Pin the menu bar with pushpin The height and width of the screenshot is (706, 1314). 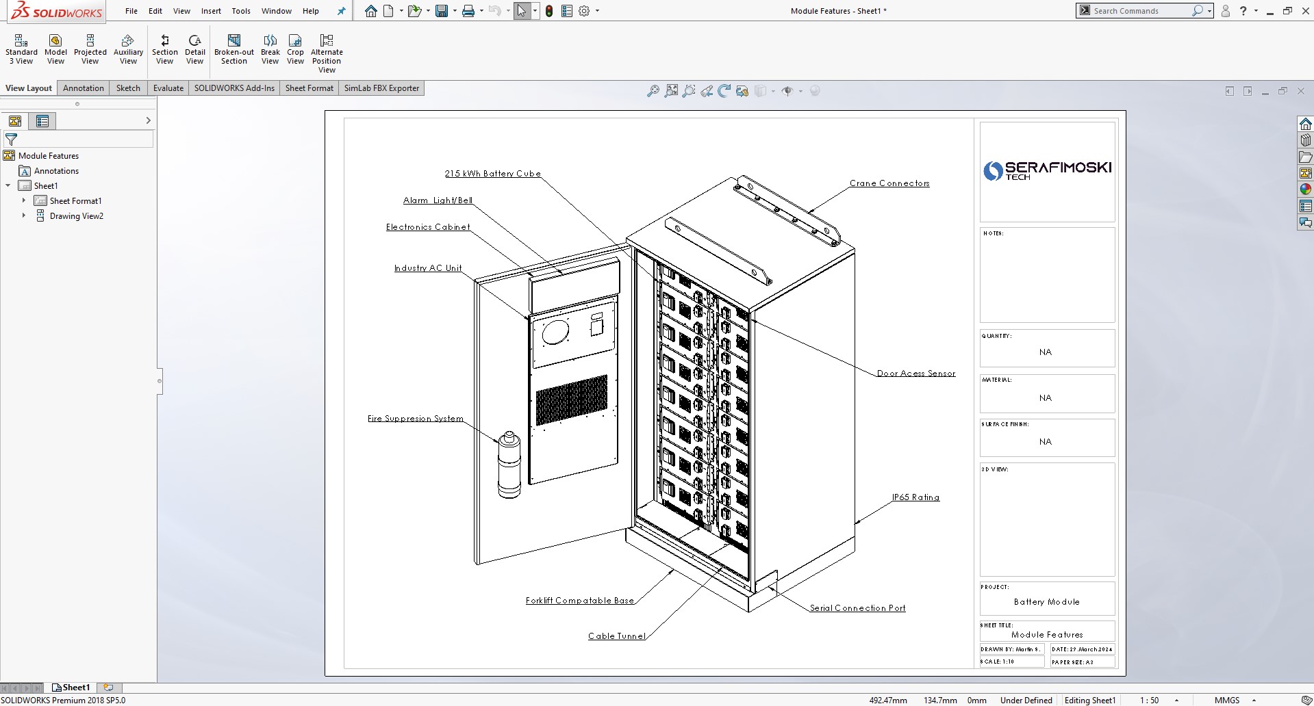342,11
